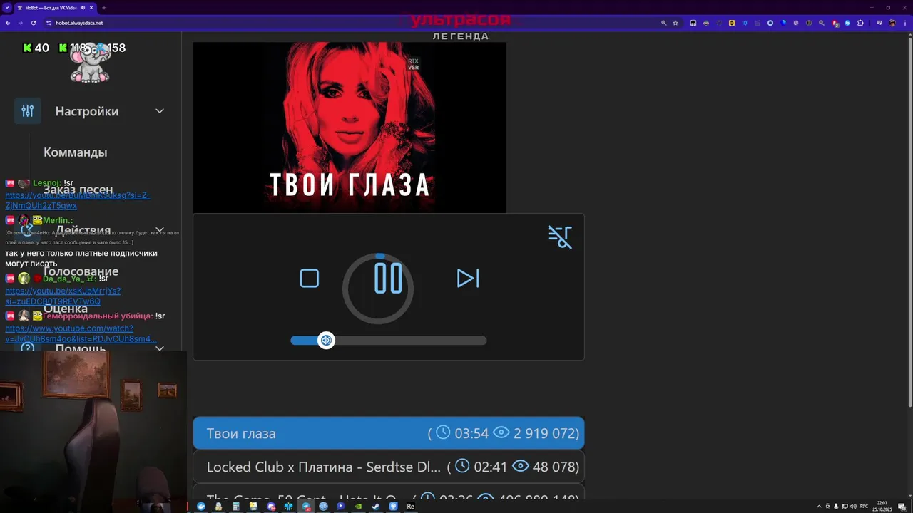
Task: Pause the song Твои глаза
Action: pos(388,279)
